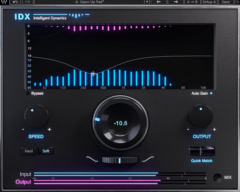The height and width of the screenshot is (192, 240).
Task: Click the SPEED knob
Action: click(x=37, y=116)
